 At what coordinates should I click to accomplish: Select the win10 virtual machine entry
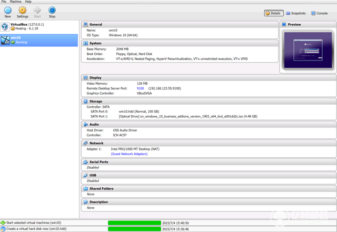(39, 40)
